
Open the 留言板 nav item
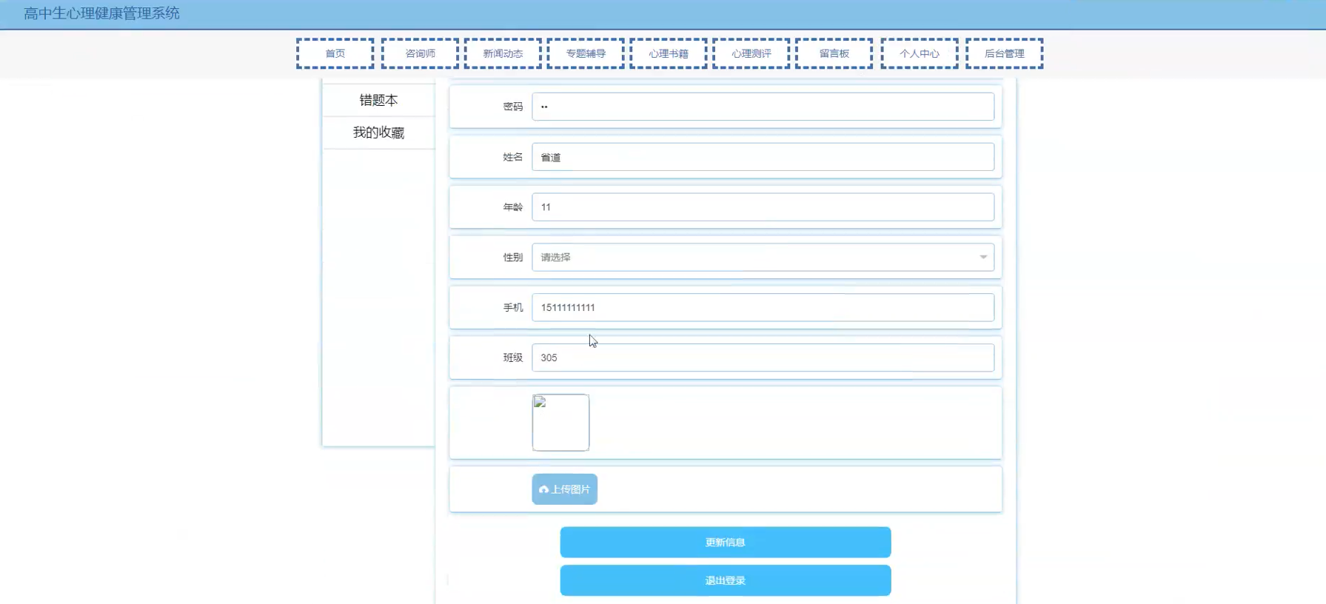click(834, 53)
